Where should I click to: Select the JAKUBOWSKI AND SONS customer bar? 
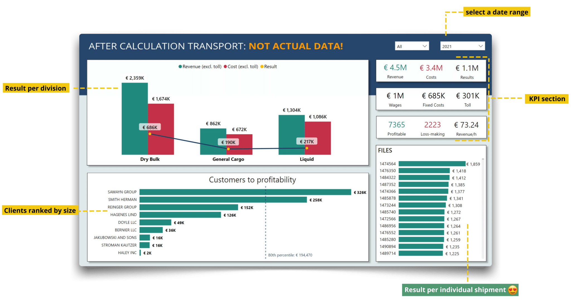(145, 237)
